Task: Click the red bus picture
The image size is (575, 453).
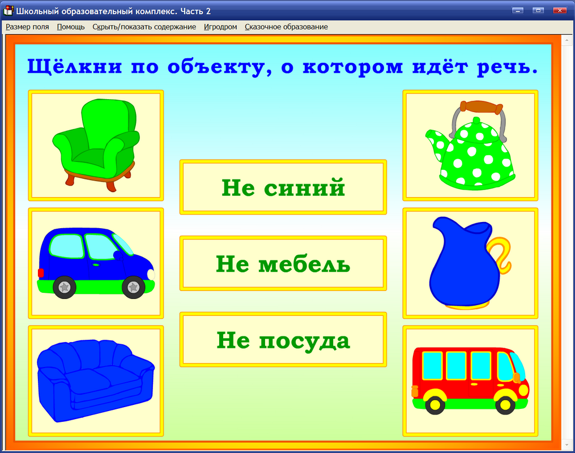Action: pos(470,379)
